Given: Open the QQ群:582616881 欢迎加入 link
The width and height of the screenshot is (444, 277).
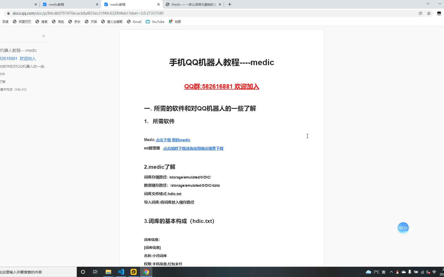Looking at the screenshot, I should coord(221,86).
